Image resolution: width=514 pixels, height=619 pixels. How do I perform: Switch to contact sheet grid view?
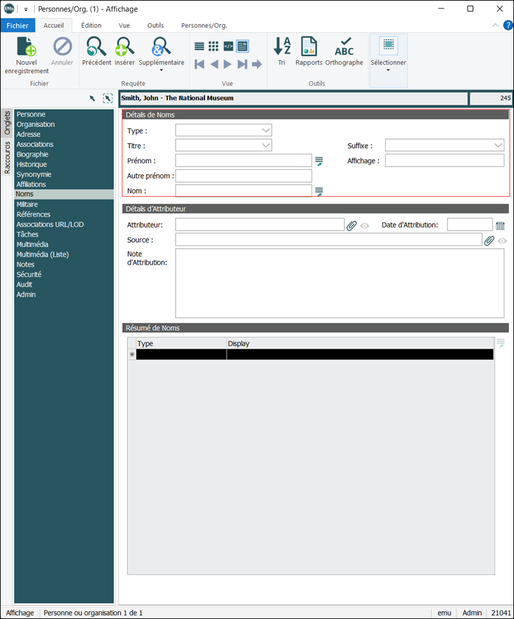(213, 47)
